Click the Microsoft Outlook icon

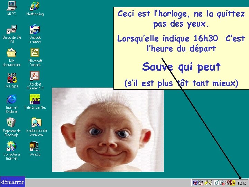click(35, 57)
